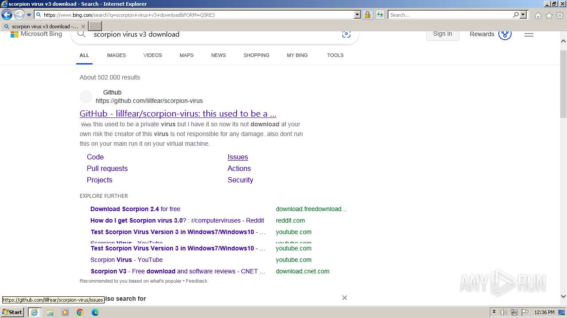Click the IE forward navigation button
567x318 pixels.
pos(19,15)
